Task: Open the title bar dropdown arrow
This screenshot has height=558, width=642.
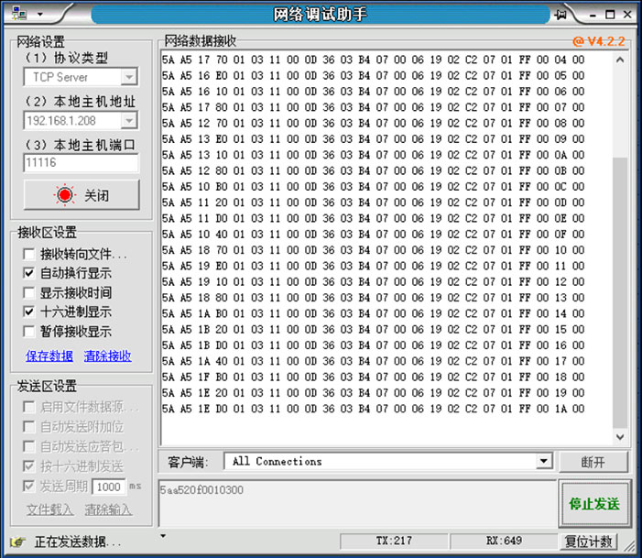Action: 40,14
